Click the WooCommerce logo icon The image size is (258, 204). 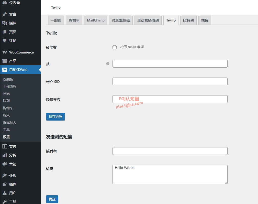5,52
